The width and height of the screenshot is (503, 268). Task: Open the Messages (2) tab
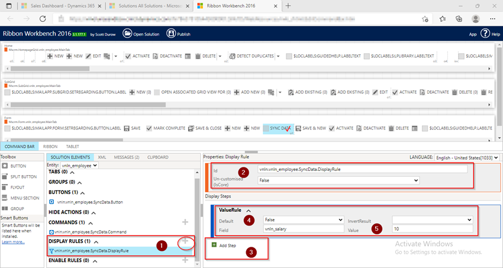click(127, 157)
